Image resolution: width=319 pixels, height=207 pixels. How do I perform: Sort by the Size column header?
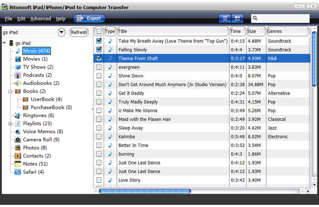point(256,31)
